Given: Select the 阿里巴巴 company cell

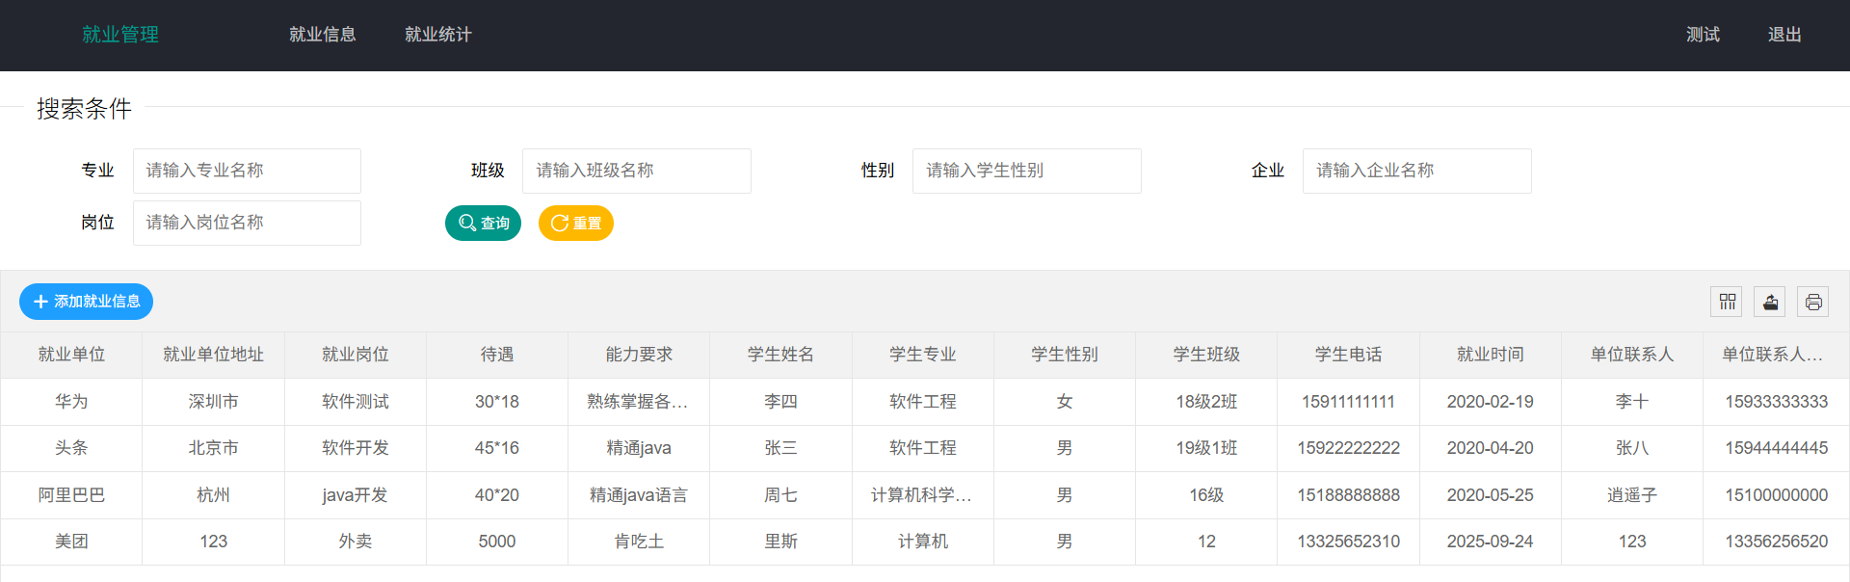Looking at the screenshot, I should point(71,495).
